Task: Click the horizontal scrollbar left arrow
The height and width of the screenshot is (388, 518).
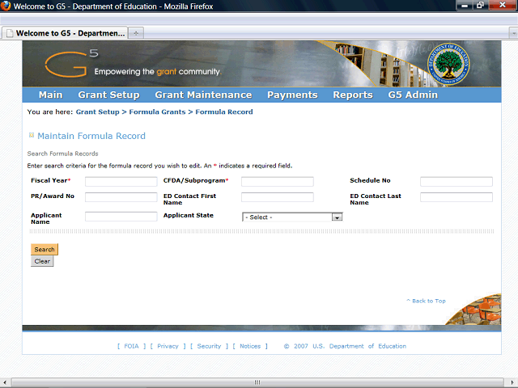Action: click(5, 382)
